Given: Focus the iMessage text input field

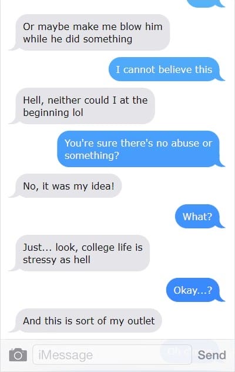Looking at the screenshot, I should tap(112, 355).
